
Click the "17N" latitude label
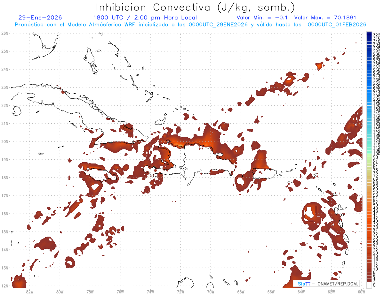point(5,195)
